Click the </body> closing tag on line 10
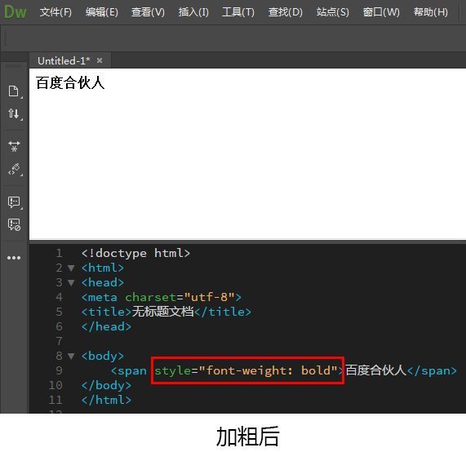Viewport: 466px width, 452px height. [106, 385]
